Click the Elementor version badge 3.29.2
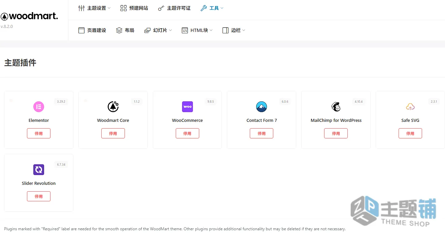The height and width of the screenshot is (236, 445). [x=61, y=101]
